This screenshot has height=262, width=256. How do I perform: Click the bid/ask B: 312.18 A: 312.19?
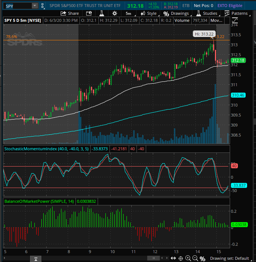[171, 6]
